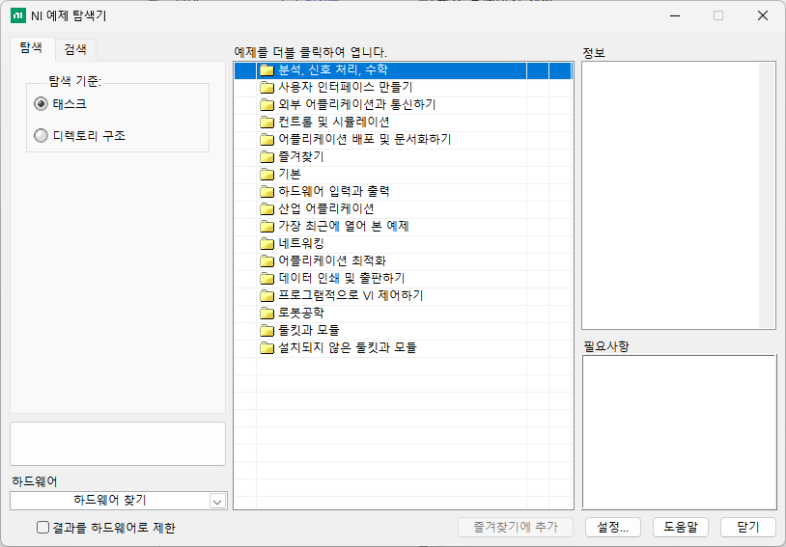Screen dimensions: 786x547
Task: Select the 기본 folder row text
Action: point(290,174)
